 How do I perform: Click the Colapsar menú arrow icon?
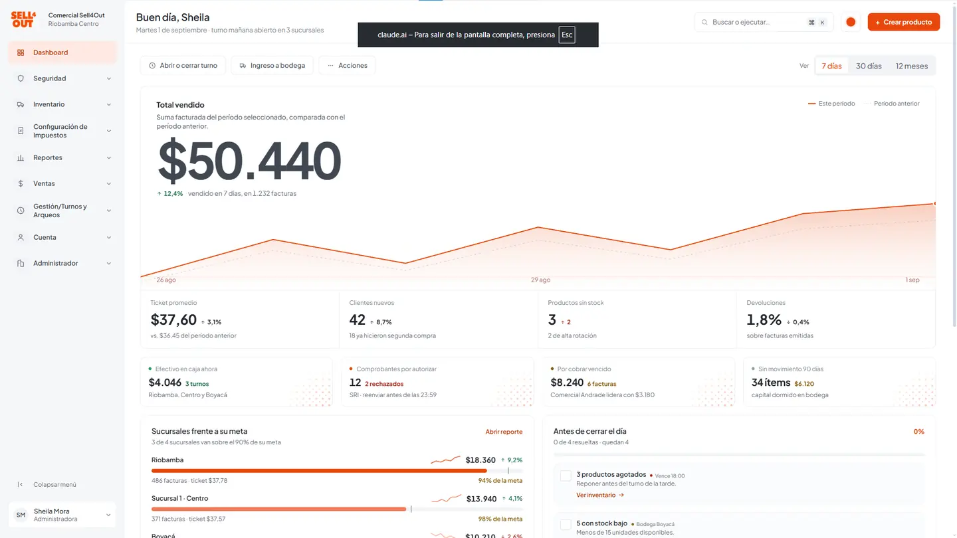[x=21, y=484]
